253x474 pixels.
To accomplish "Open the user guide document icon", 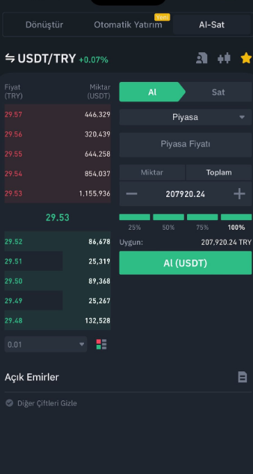I will coord(202,58).
